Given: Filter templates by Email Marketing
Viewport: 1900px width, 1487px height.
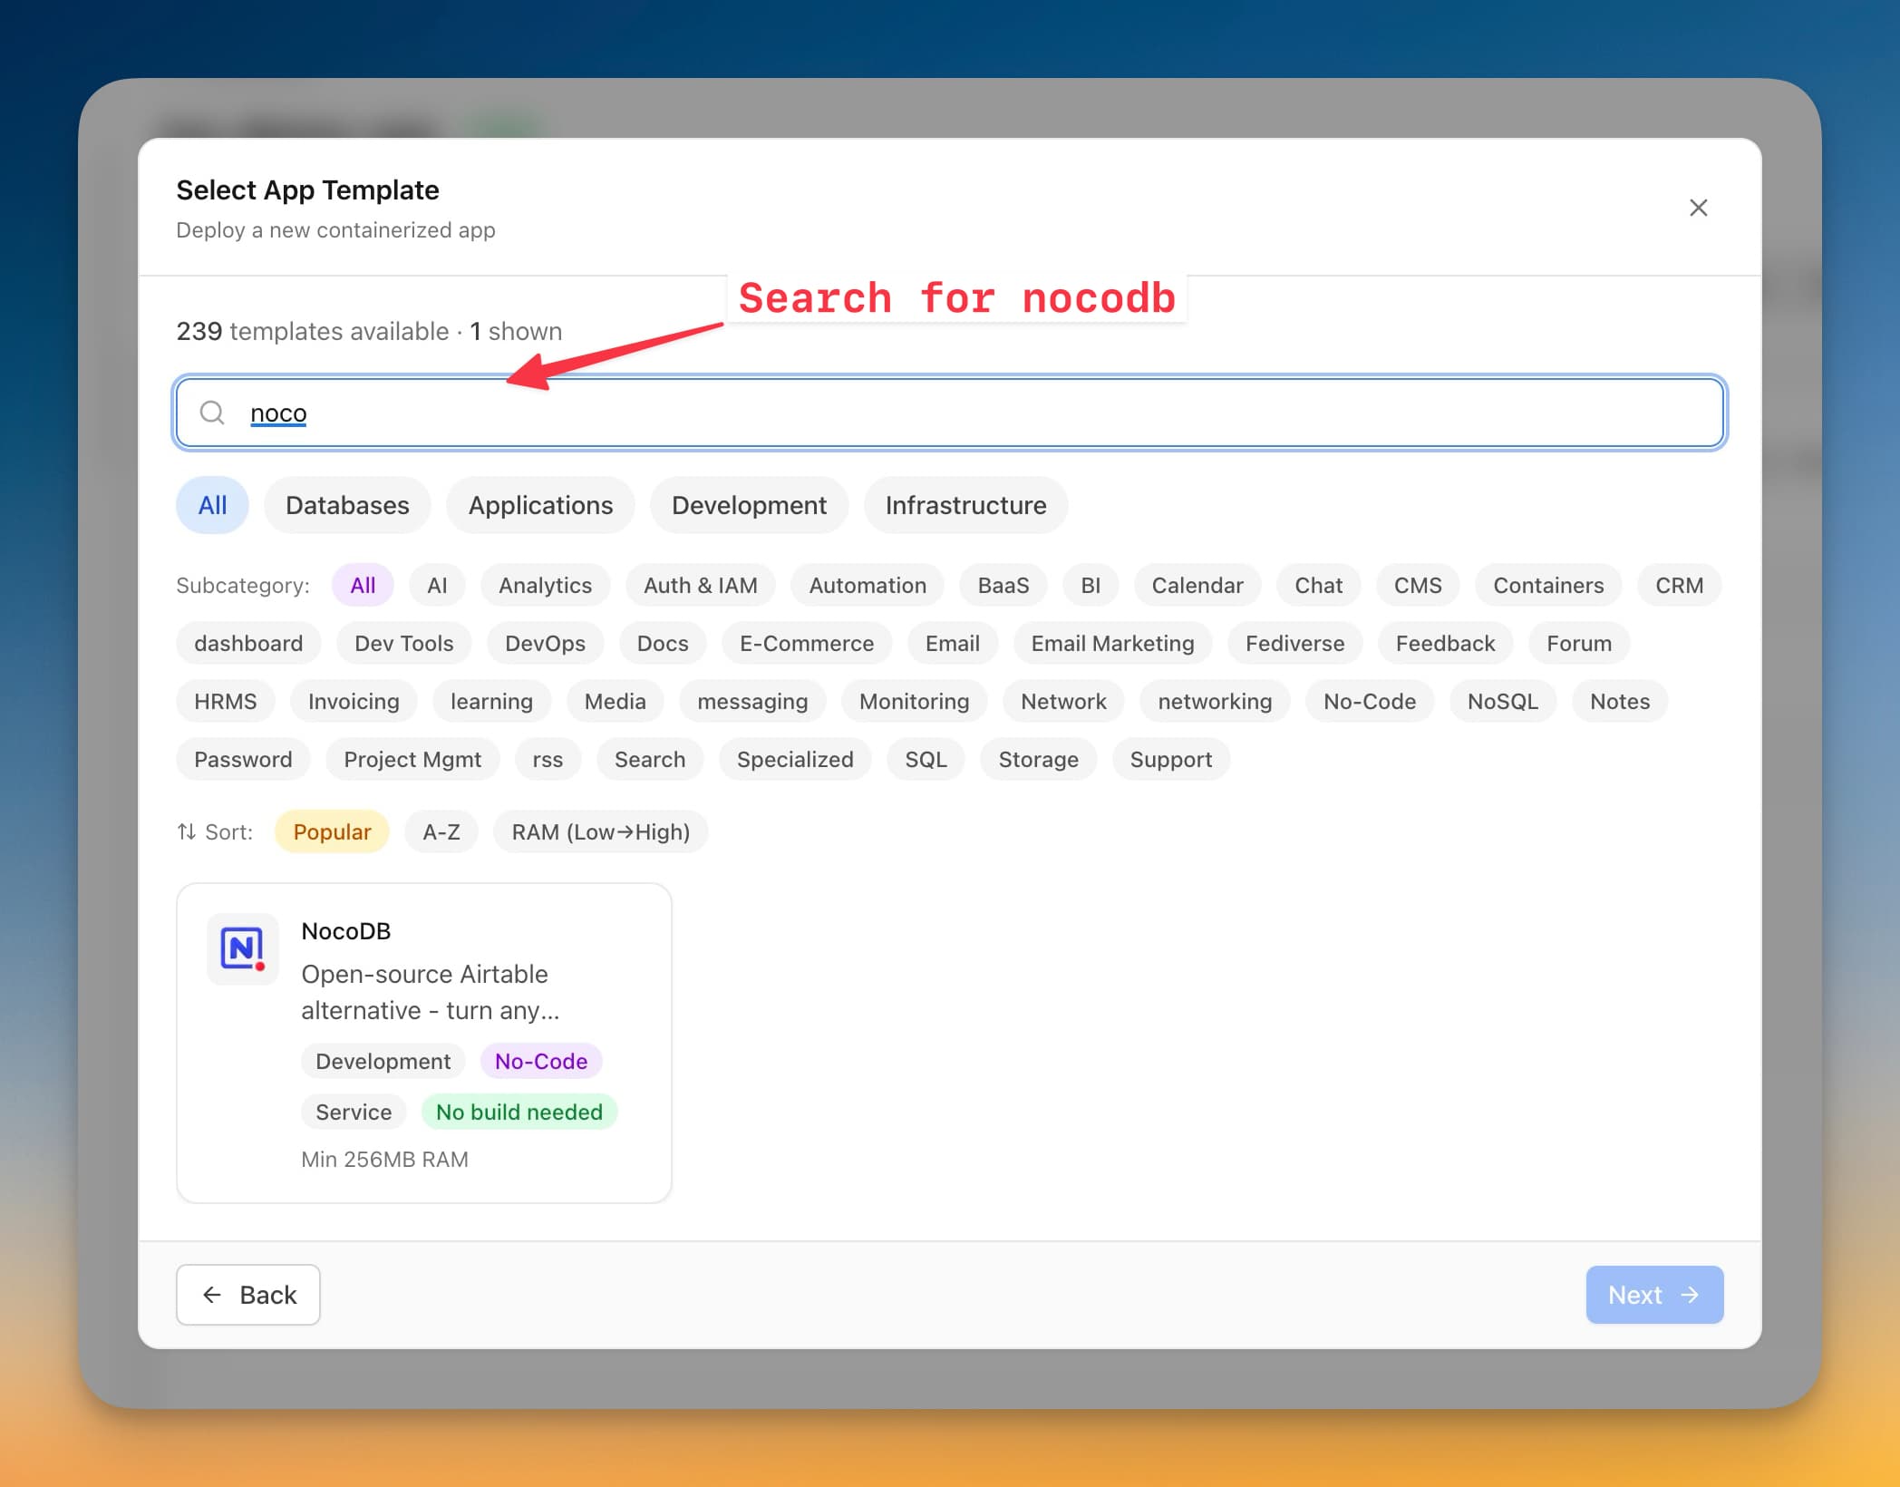Looking at the screenshot, I should [x=1112, y=643].
